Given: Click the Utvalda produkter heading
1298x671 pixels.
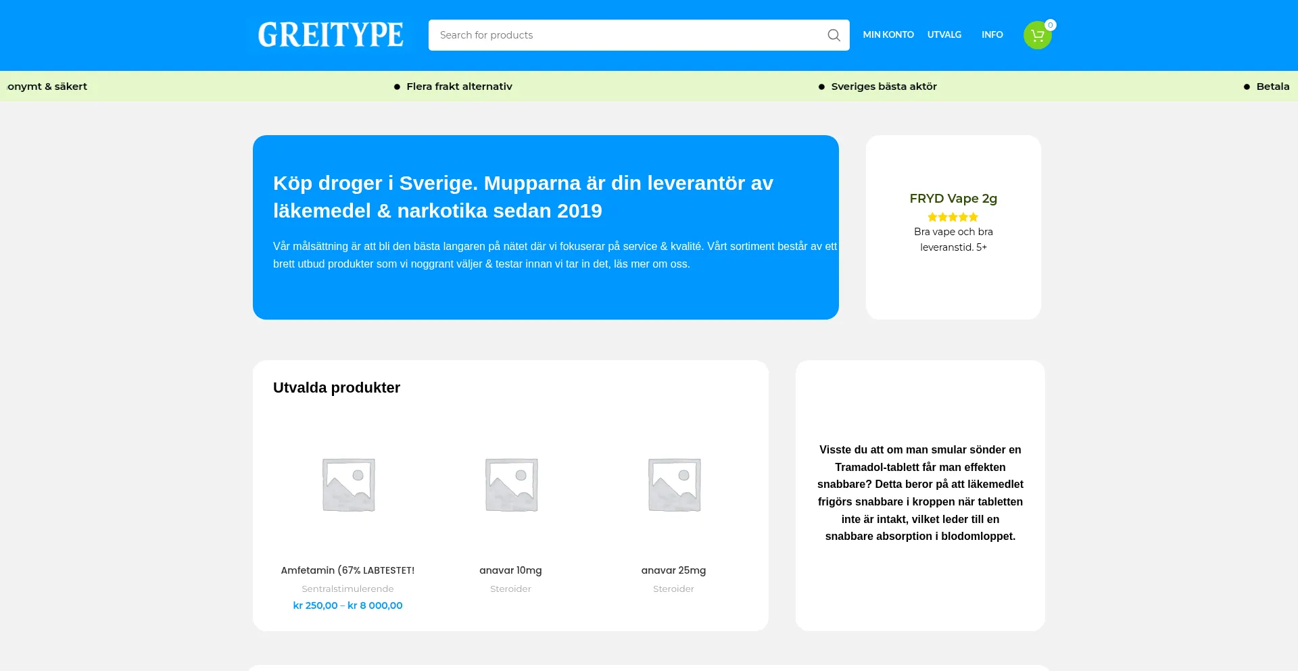Looking at the screenshot, I should (337, 388).
